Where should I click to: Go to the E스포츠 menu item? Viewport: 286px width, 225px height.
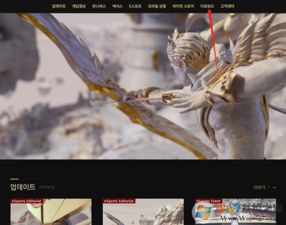(135, 6)
